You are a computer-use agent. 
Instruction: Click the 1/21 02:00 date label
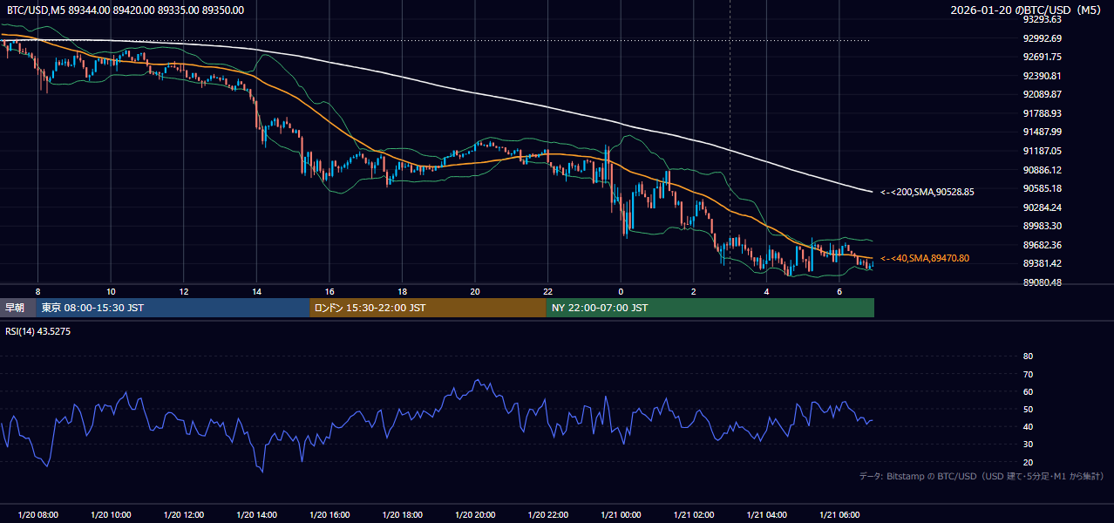click(x=693, y=515)
